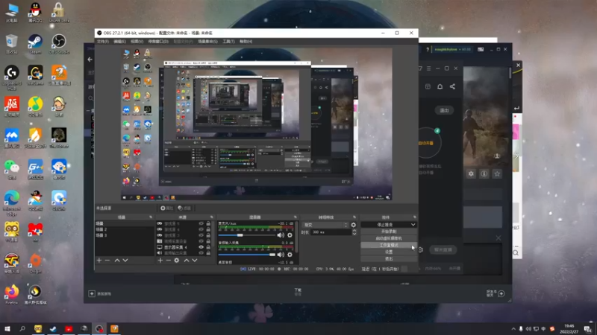
Task: Open the Docks (D) menu in OBS
Action: coord(158,42)
